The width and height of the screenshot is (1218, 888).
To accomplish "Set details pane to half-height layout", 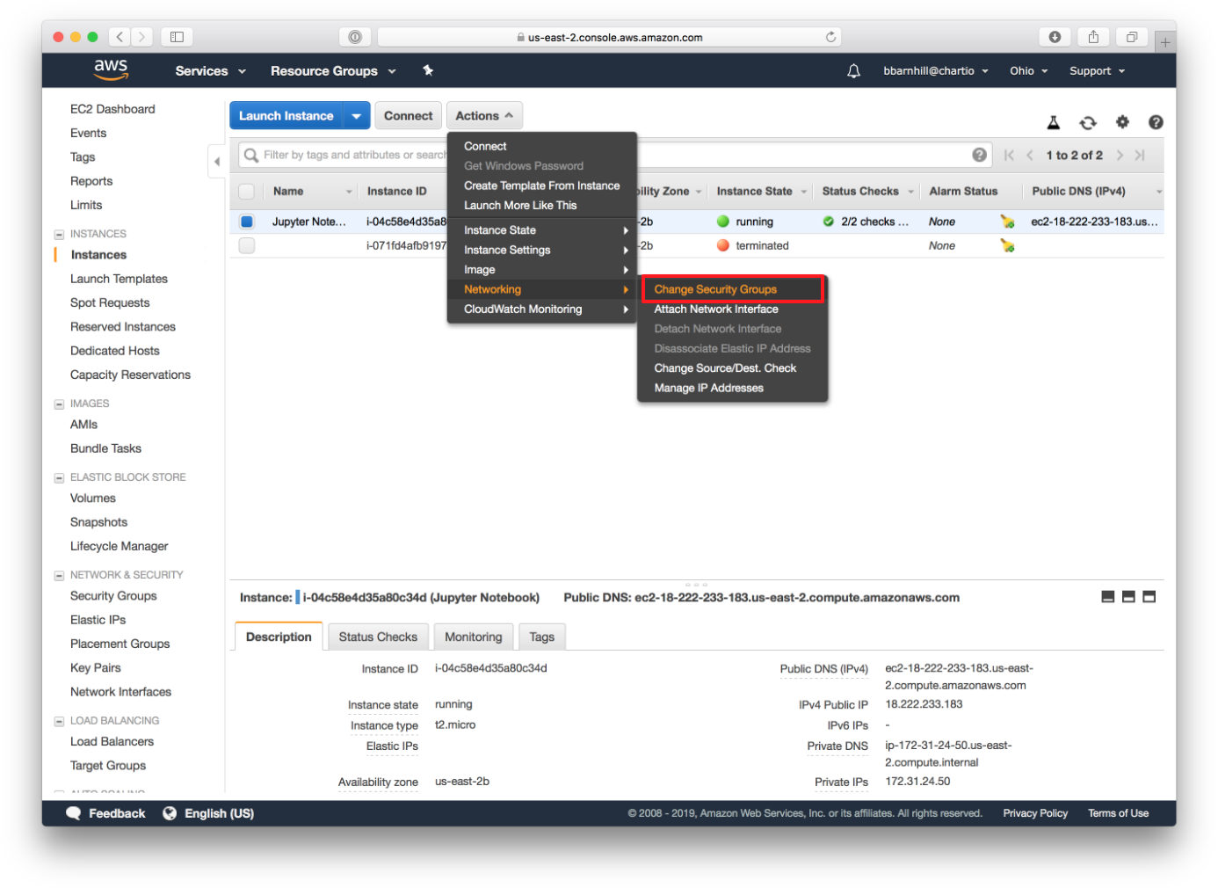I will pos(1128,597).
